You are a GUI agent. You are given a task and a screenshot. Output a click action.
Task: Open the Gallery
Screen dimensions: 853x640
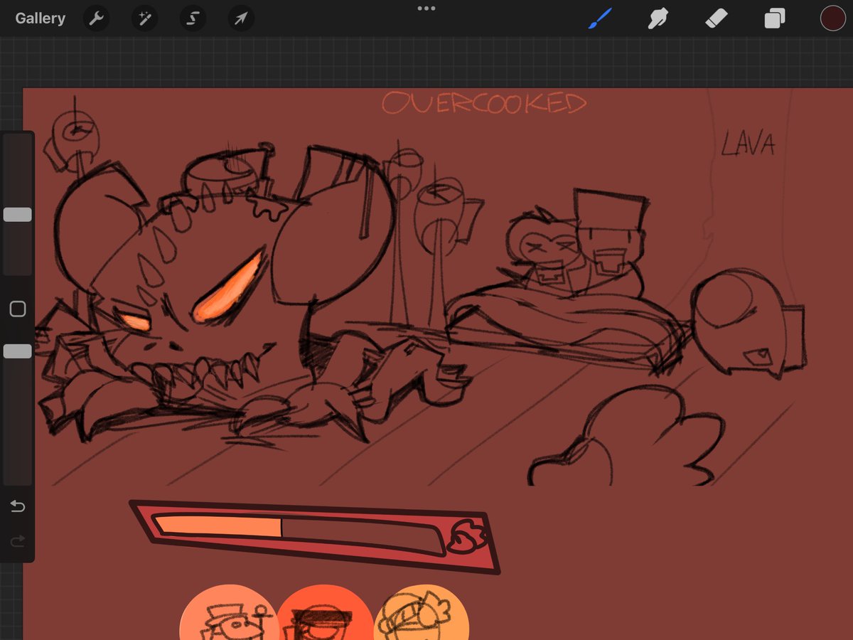tap(40, 18)
